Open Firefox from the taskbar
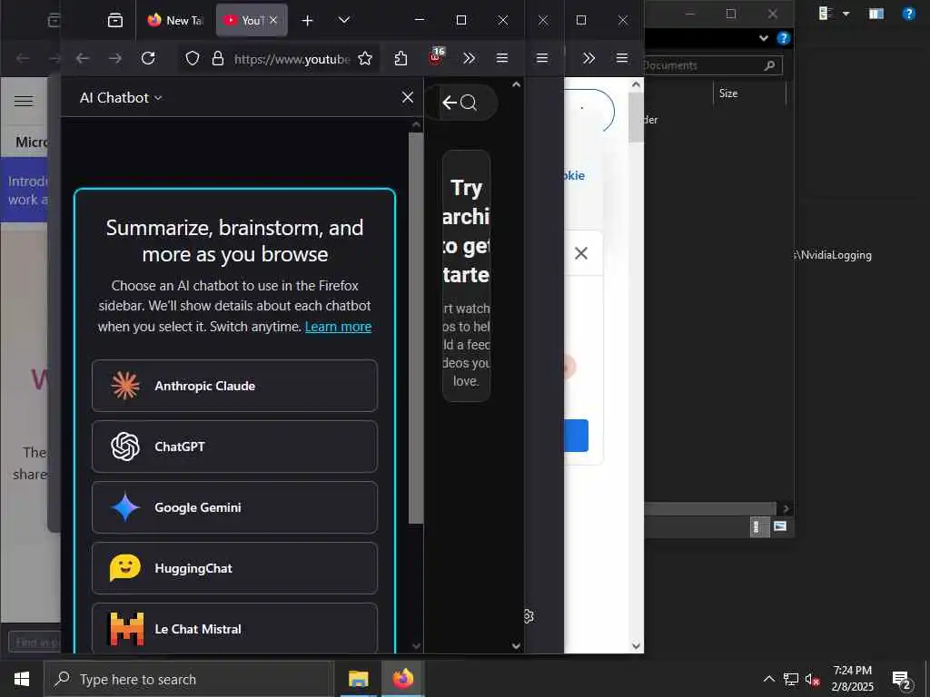Image resolution: width=930 pixels, height=697 pixels. tap(403, 679)
